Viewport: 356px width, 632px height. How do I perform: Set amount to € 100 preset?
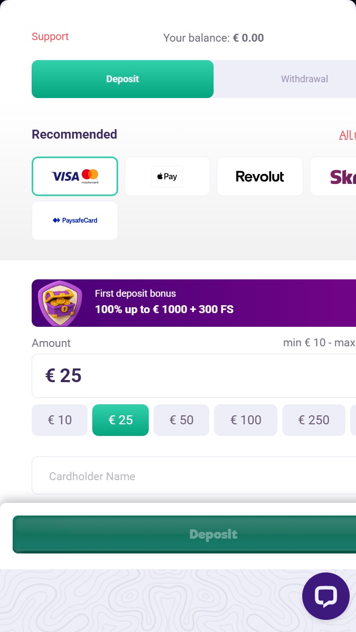pos(245,420)
